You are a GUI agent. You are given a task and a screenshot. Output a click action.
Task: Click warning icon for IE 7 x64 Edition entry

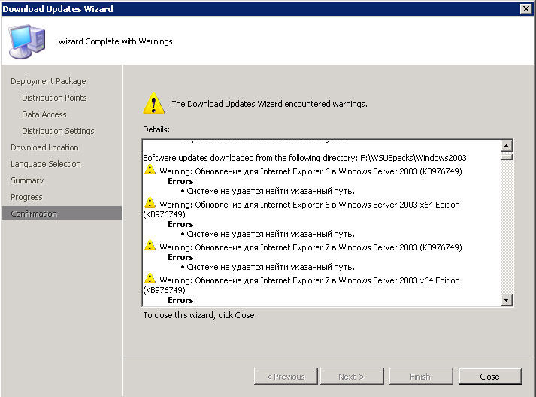tap(150, 279)
